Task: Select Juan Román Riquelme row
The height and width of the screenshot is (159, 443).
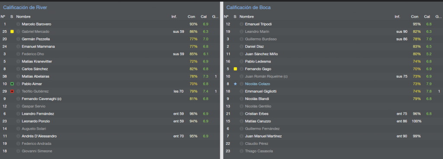Action: 333,76
